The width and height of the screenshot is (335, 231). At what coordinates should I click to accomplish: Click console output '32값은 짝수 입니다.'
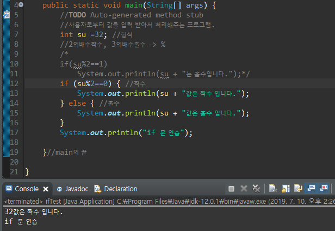(x=34, y=212)
